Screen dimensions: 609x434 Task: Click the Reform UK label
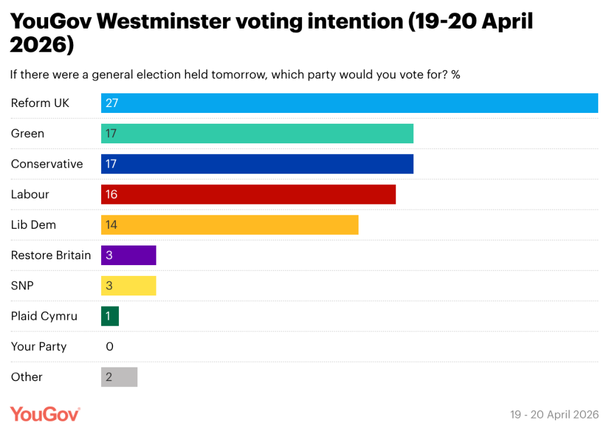point(40,103)
